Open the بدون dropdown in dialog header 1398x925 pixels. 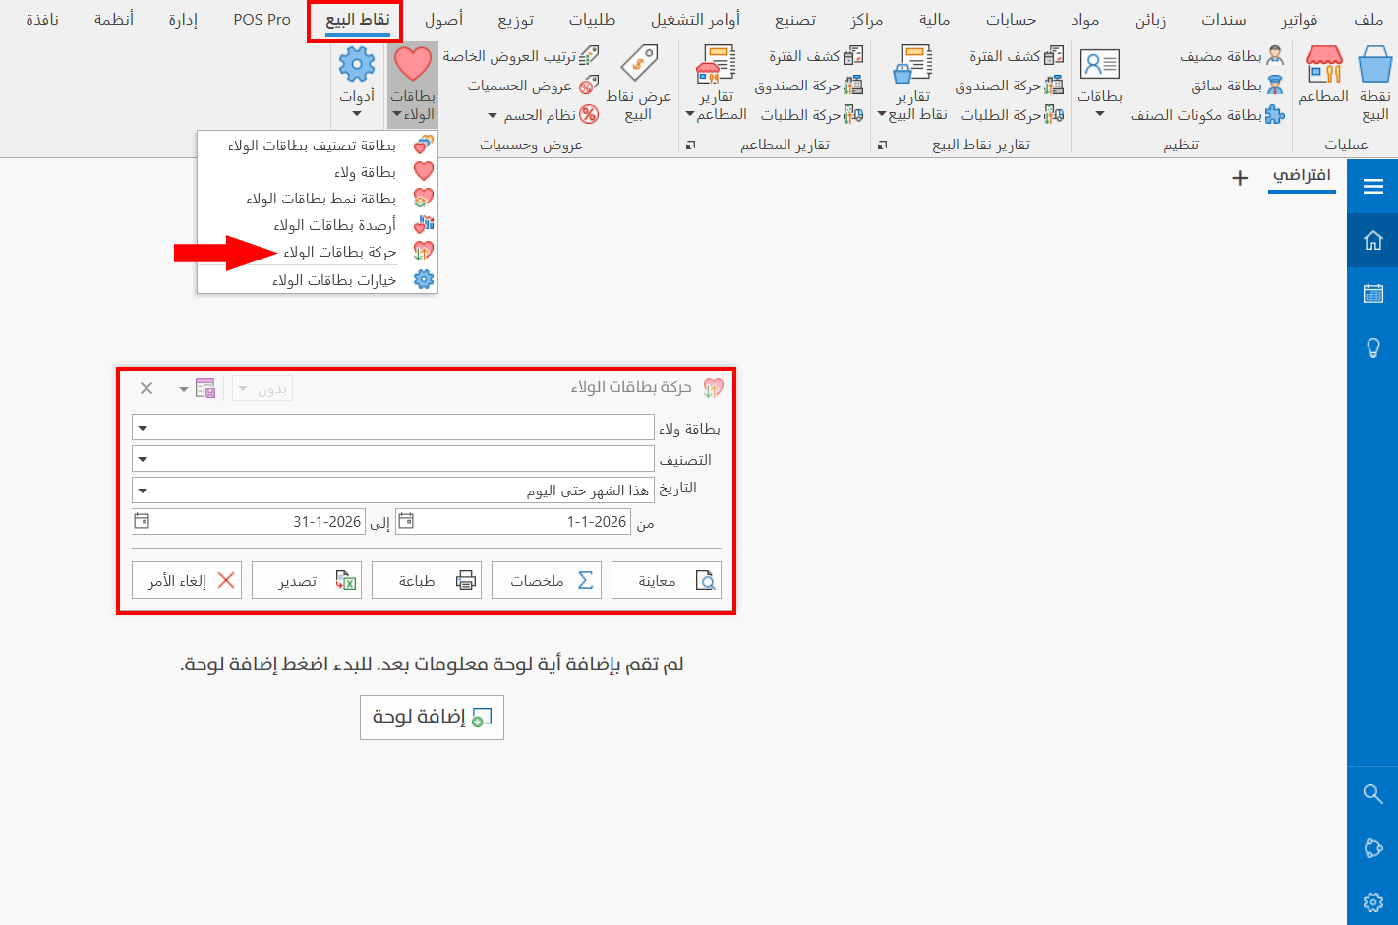pos(262,389)
